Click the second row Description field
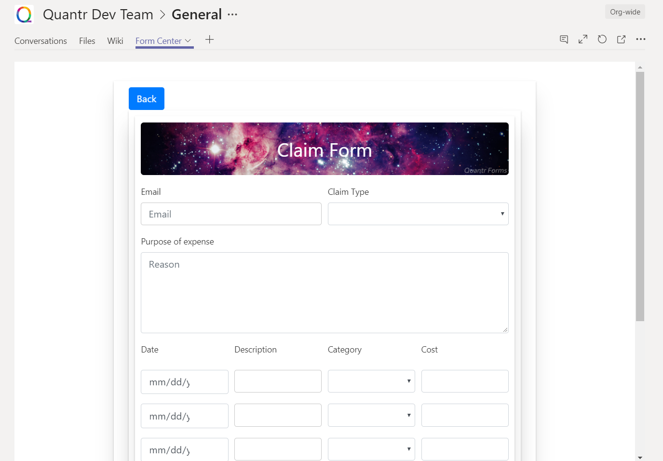Image resolution: width=663 pixels, height=461 pixels. 278,415
